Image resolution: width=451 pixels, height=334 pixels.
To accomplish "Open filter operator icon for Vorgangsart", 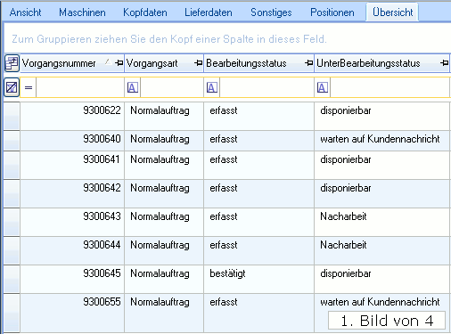I will 133,87.
